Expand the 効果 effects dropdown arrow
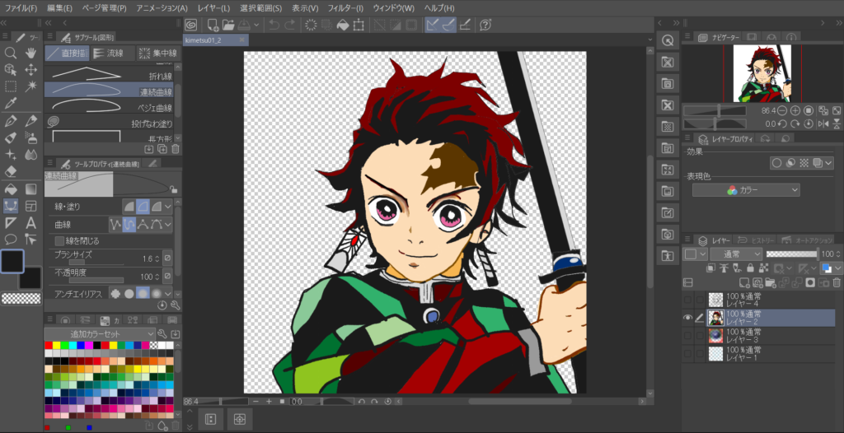Viewport: 844px width, 433px height. point(828,163)
